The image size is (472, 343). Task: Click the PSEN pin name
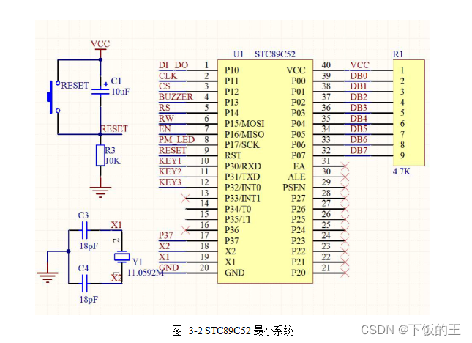(294, 188)
